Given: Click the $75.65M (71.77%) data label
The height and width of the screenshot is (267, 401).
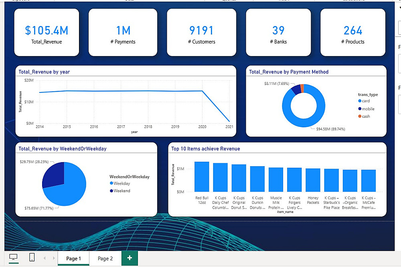Looking at the screenshot, I should (x=39, y=208).
